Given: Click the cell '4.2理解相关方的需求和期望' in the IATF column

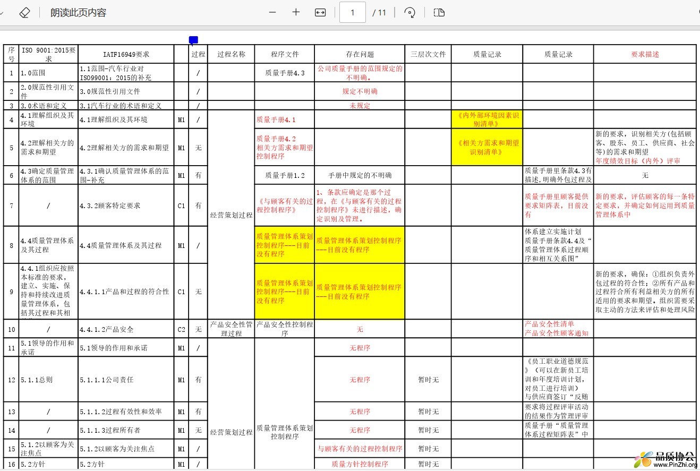Looking at the screenshot, I should point(126,147).
